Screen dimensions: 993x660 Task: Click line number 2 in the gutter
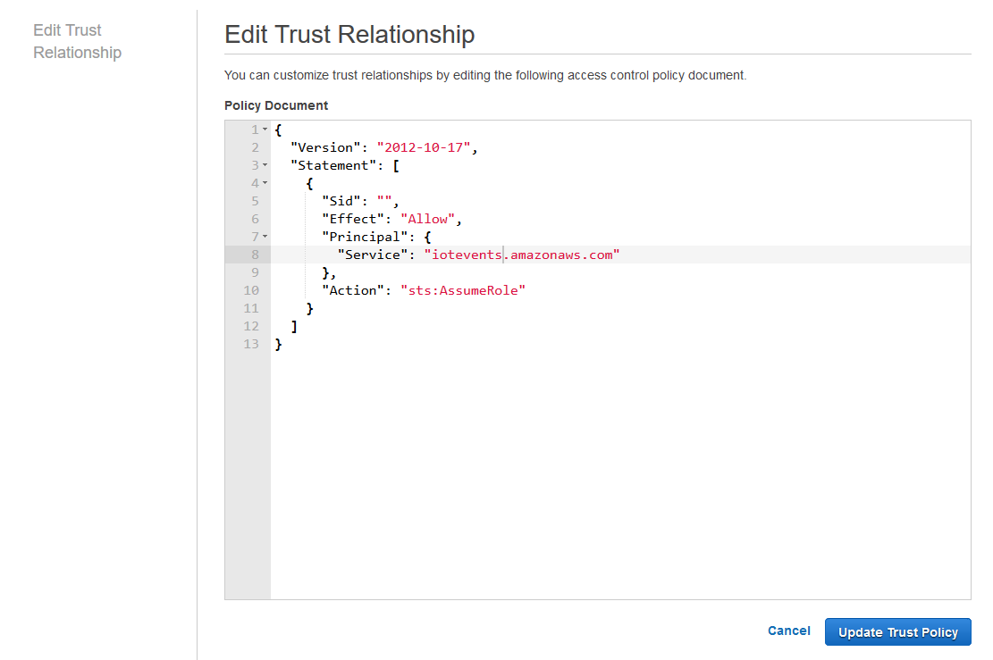click(255, 147)
